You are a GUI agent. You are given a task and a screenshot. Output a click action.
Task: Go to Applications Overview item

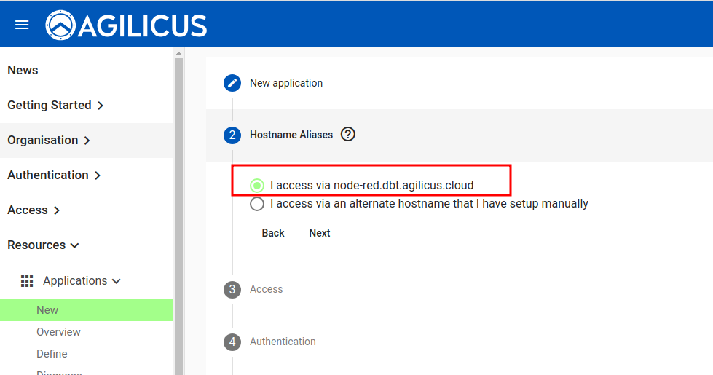click(58, 332)
